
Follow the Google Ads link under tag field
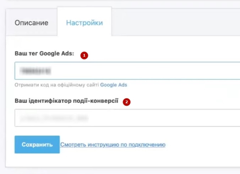114,85
